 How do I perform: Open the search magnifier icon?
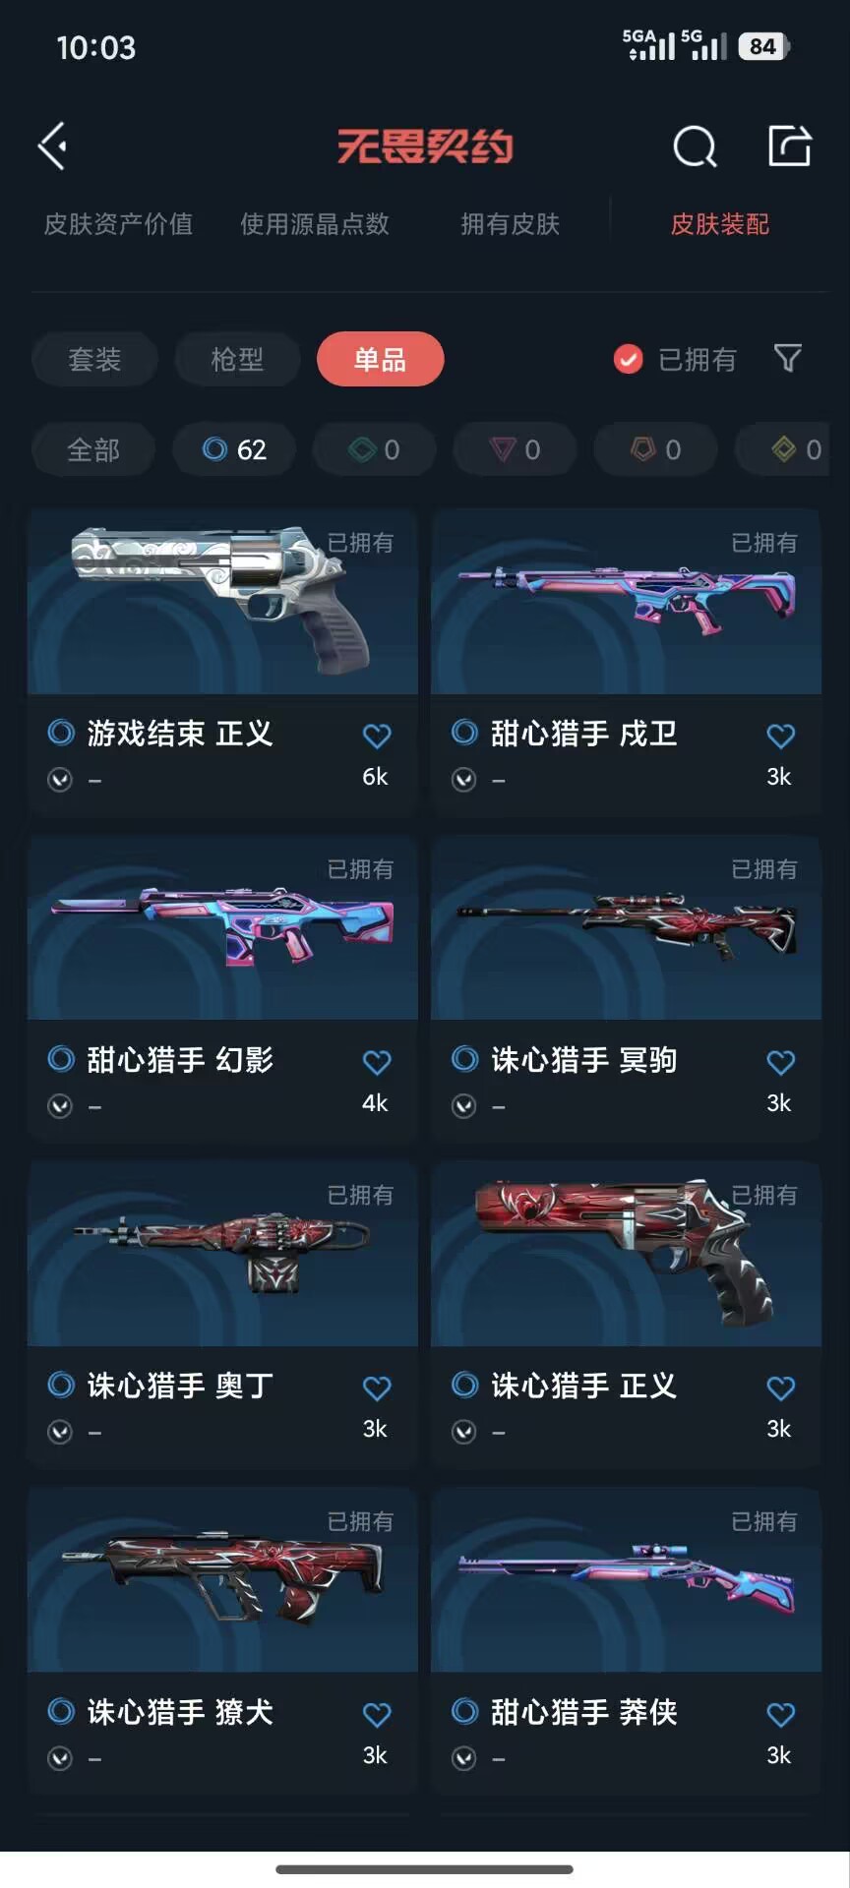(x=696, y=147)
